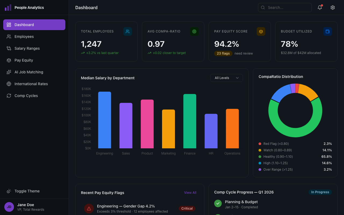This screenshot has width=344, height=215.
Task: Open the All Levels dropdown
Action: click(226, 78)
